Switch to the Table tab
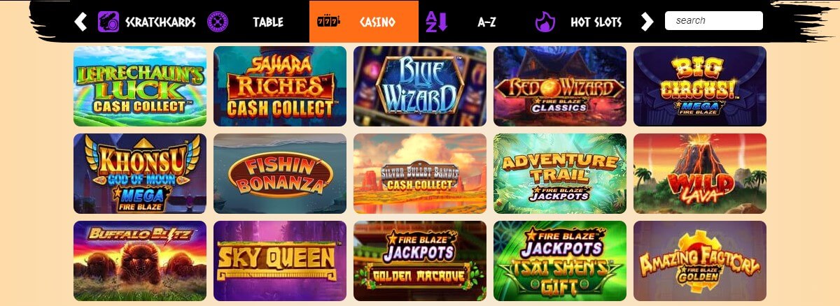The width and height of the screenshot is (840, 306). [x=268, y=22]
